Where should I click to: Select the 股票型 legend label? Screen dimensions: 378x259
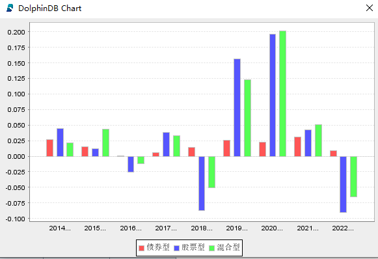[x=193, y=247]
